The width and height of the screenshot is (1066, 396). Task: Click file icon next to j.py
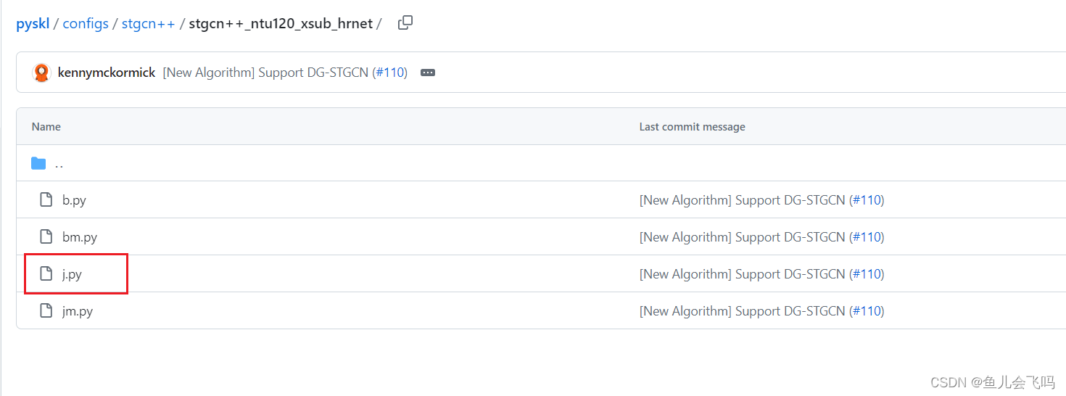(x=46, y=274)
